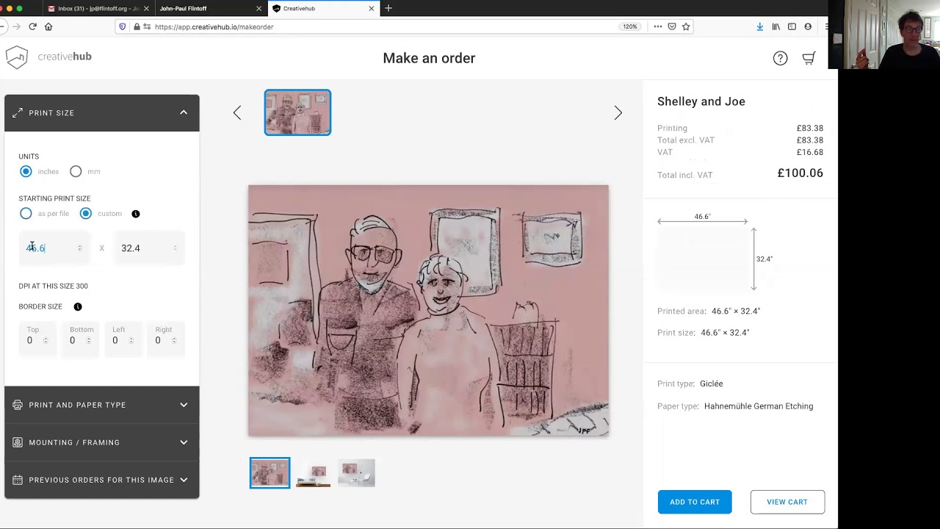This screenshot has height=529, width=940.
Task: Click the main artwork preview image
Action: pyautogui.click(x=428, y=311)
